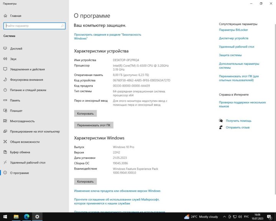Expand the system tray hidden icons chevron

tap(224, 217)
